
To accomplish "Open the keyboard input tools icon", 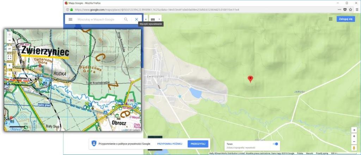I will coord(153,20).
